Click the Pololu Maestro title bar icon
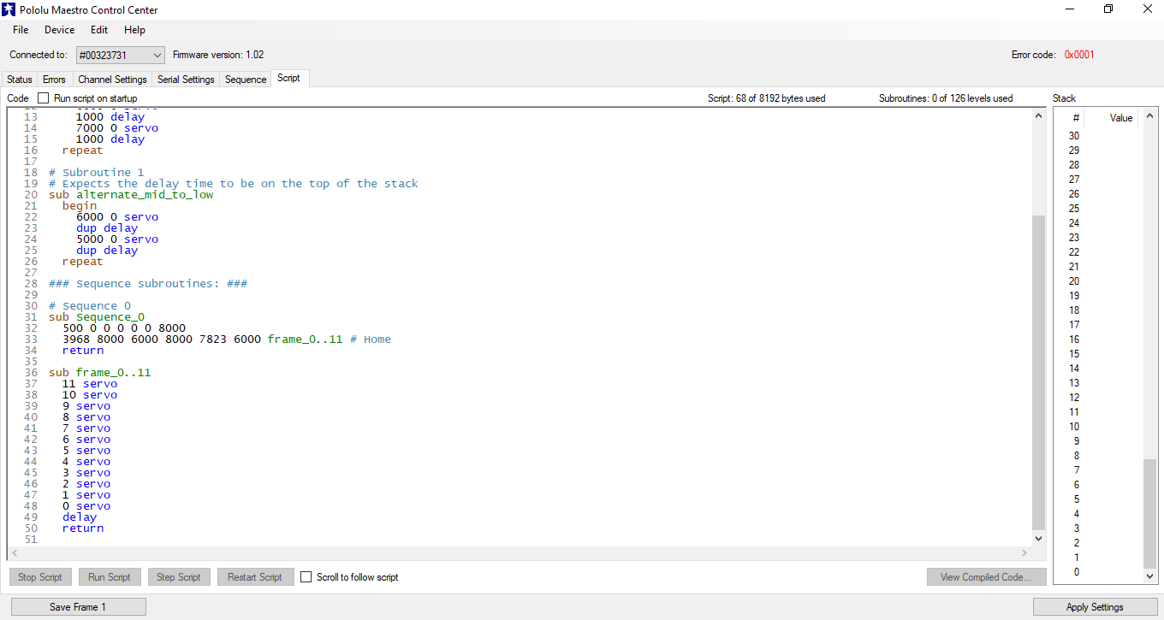1164x620 pixels. [10, 9]
